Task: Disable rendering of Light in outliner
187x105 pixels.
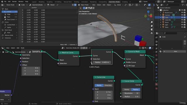Action: (x=184, y=25)
